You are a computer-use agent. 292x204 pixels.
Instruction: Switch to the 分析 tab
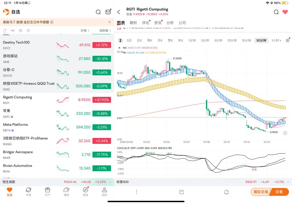click(x=170, y=23)
